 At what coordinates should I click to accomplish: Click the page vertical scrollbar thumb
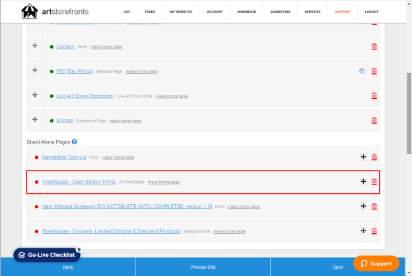click(x=409, y=113)
